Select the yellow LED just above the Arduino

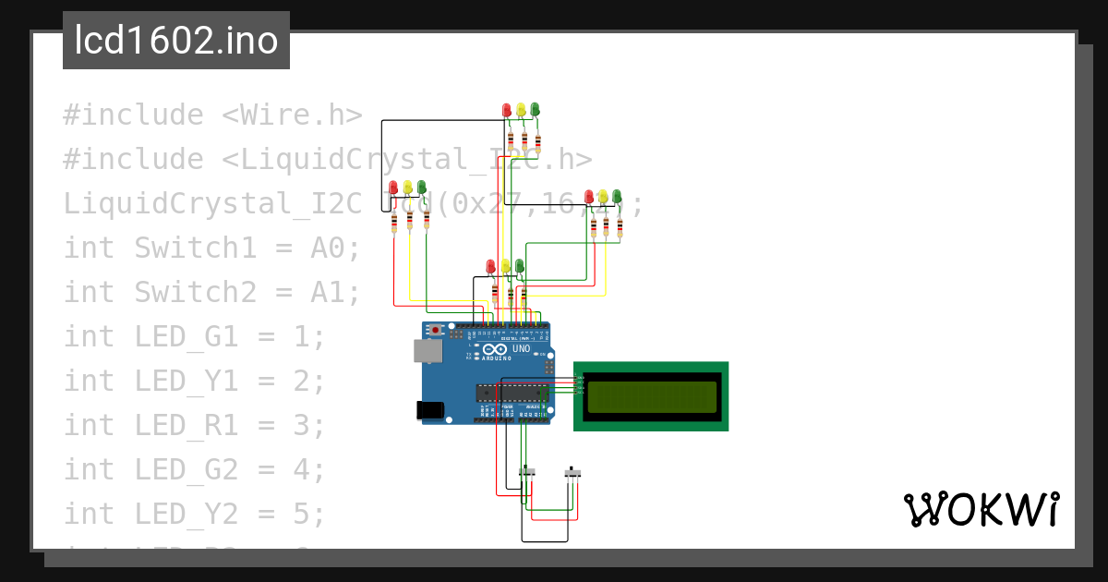click(505, 267)
